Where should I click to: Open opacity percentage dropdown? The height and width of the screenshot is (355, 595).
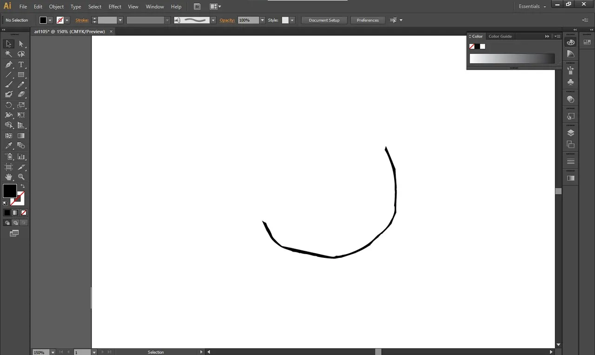[262, 20]
